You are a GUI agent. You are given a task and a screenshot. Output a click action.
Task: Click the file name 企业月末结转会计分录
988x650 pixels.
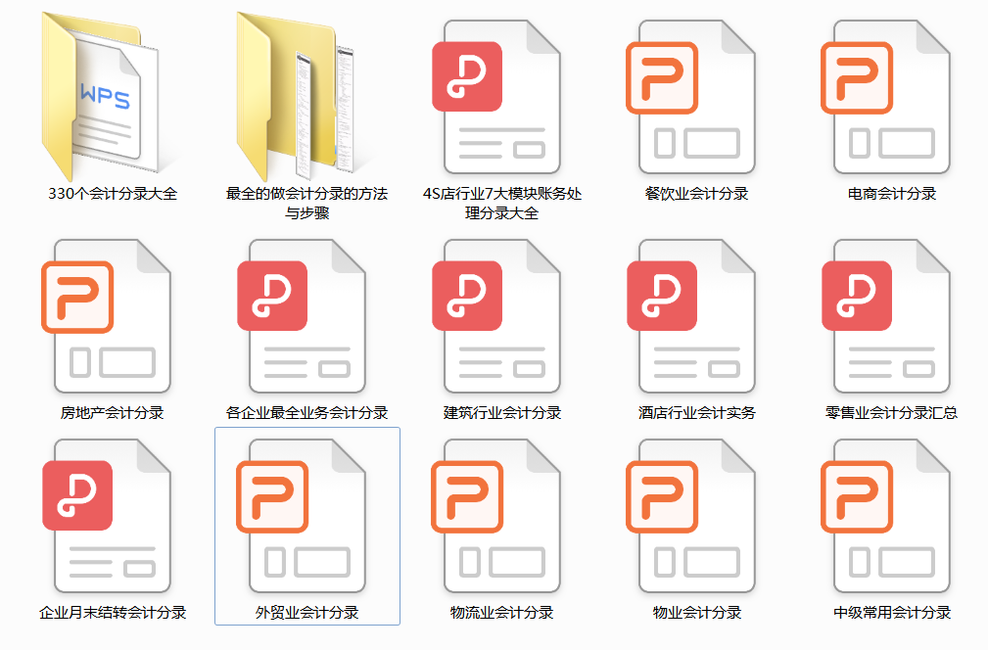113,612
